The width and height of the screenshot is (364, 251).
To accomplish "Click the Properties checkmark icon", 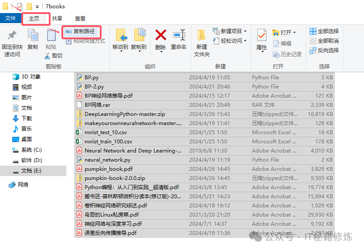I will (262, 35).
